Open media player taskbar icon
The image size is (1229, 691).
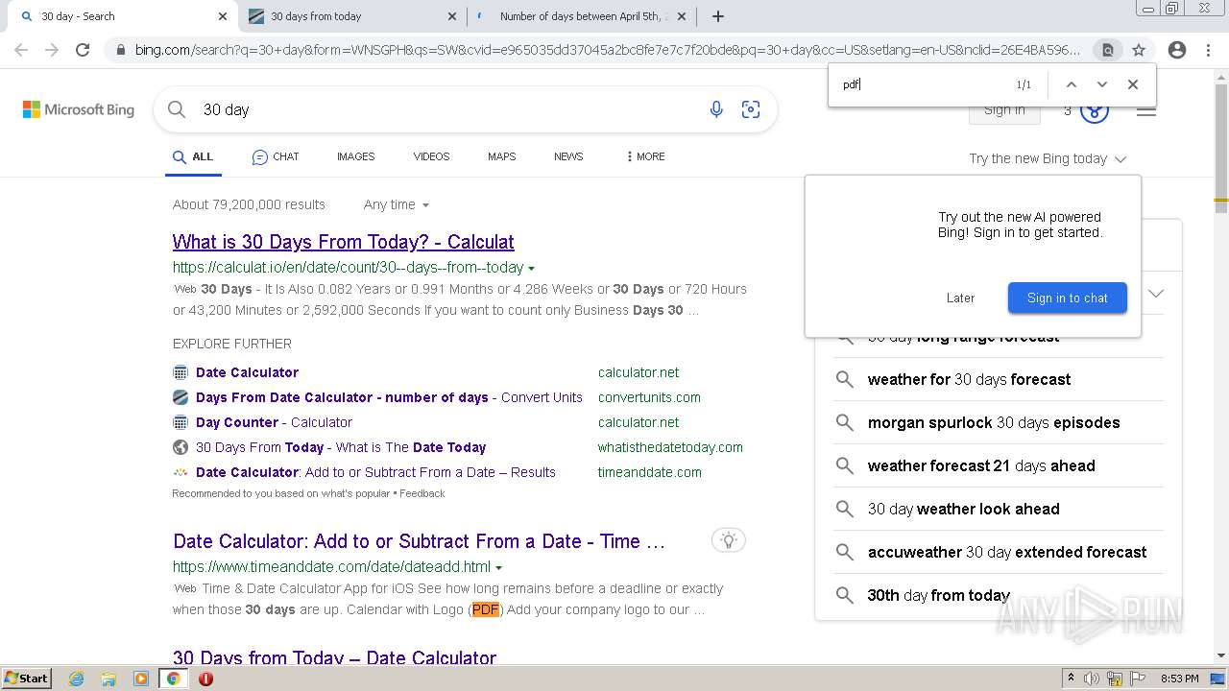[141, 679]
